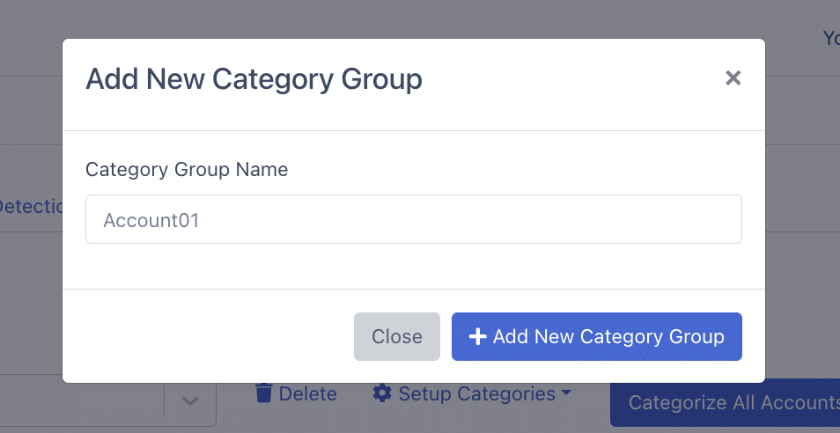Click the Account01 placeholder text
The width and height of the screenshot is (840, 433).
click(151, 221)
